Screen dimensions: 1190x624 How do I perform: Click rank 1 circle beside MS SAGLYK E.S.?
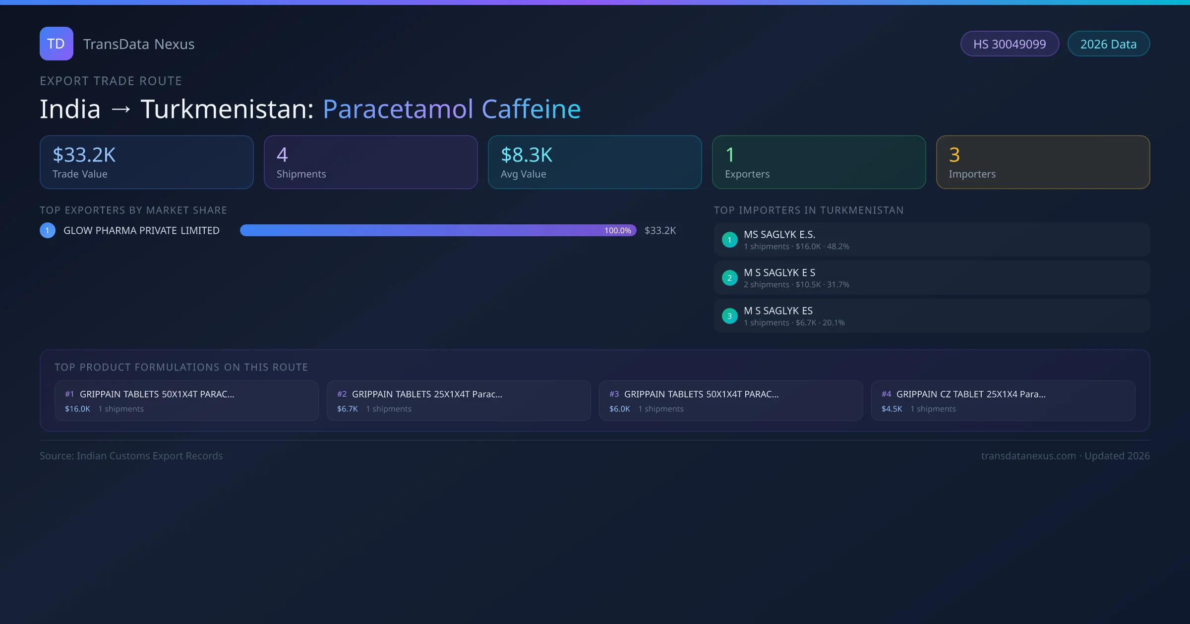click(x=729, y=240)
